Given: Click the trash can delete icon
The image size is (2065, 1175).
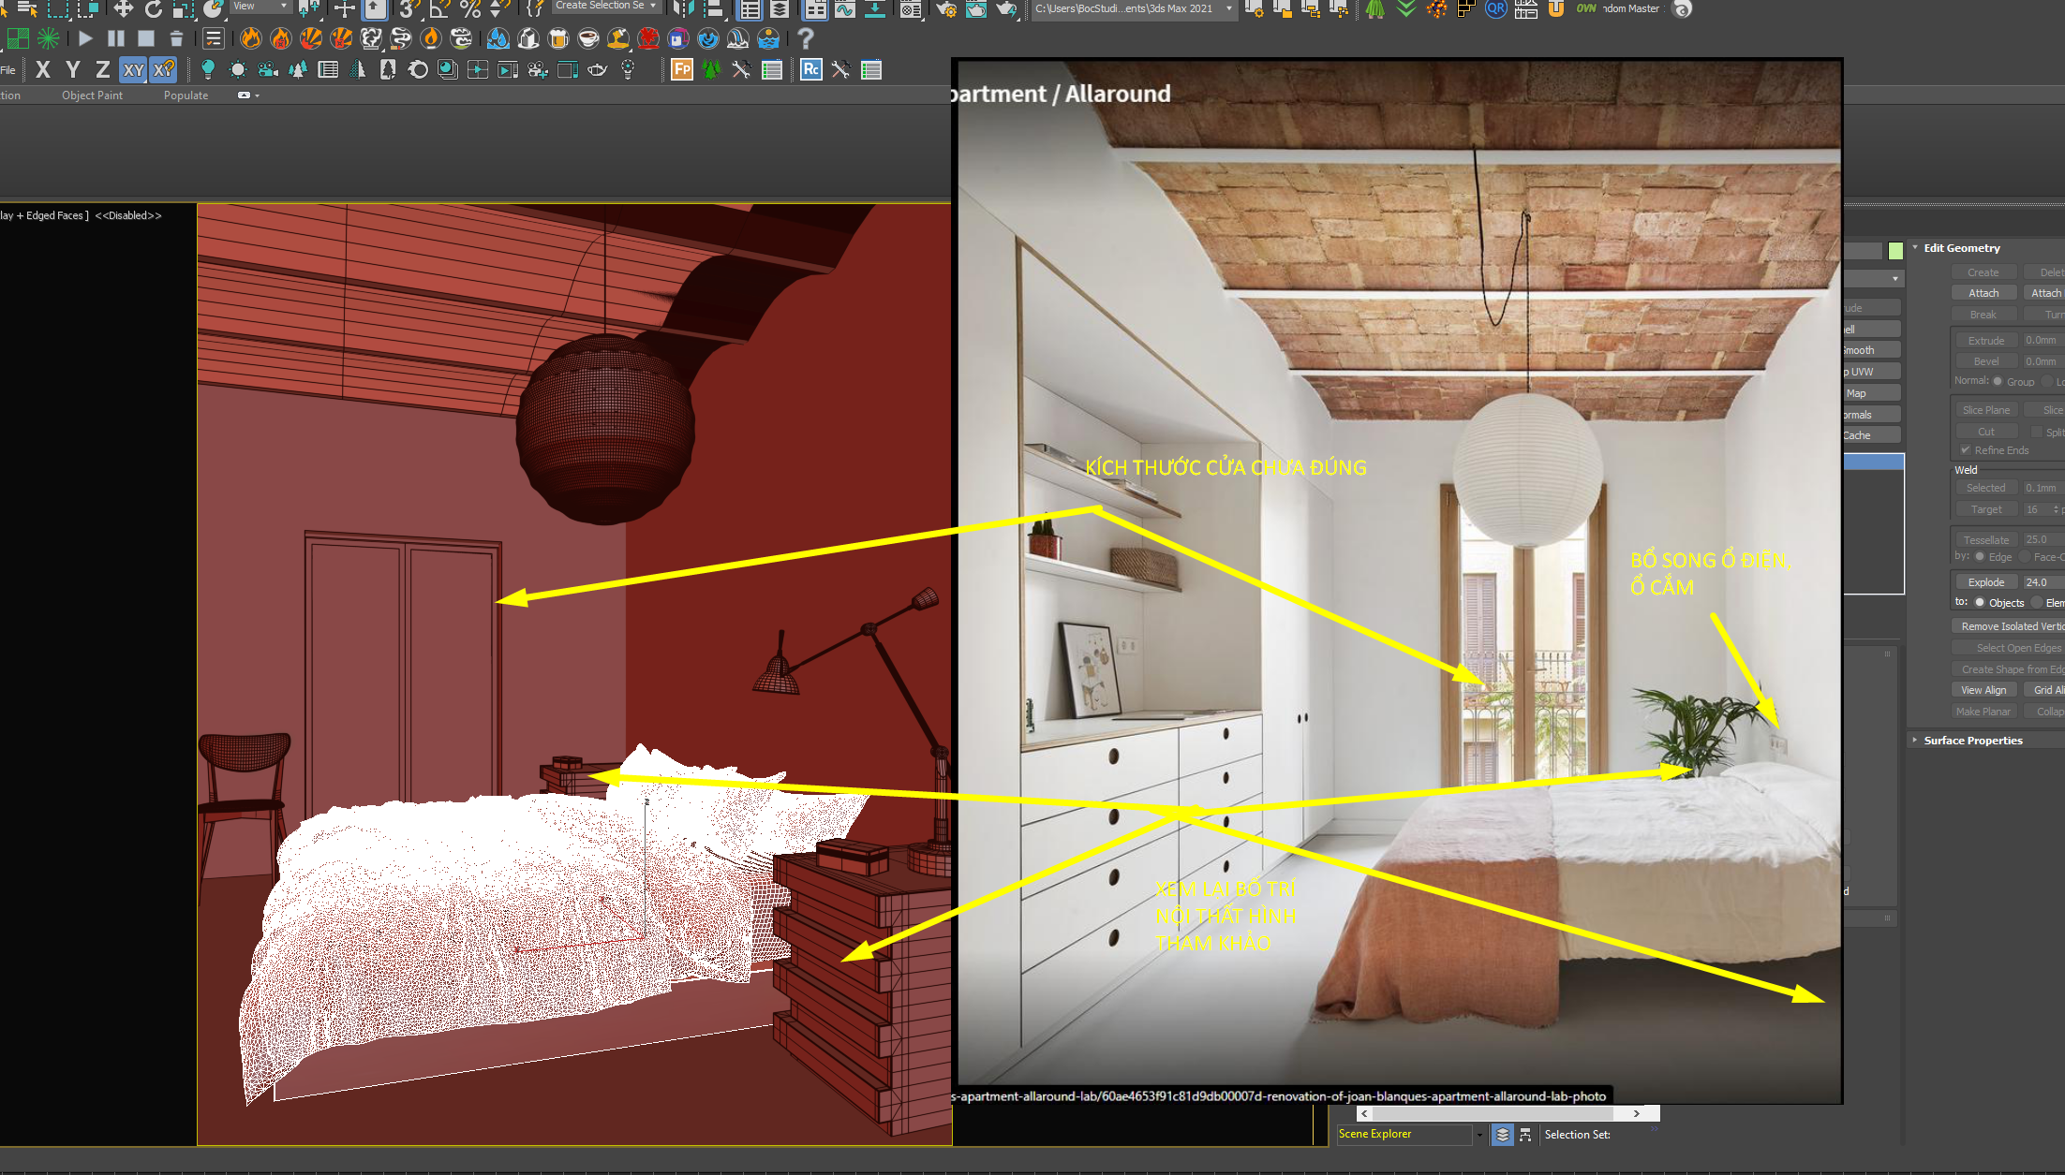Looking at the screenshot, I should point(176,38).
